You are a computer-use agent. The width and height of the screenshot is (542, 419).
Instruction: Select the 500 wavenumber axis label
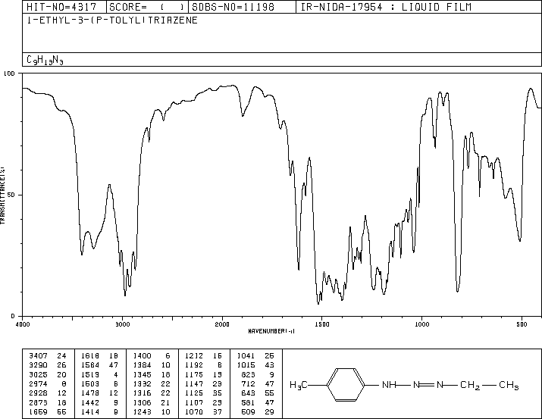pyautogui.click(x=522, y=324)
